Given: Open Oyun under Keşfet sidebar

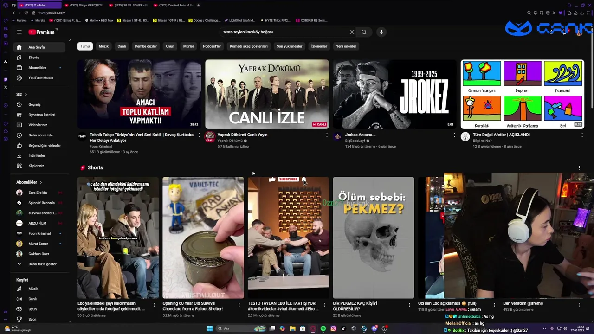Looking at the screenshot, I should 39,309.
